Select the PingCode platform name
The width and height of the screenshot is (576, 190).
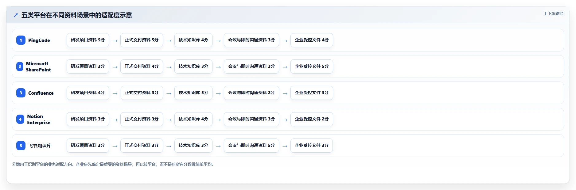click(x=39, y=40)
